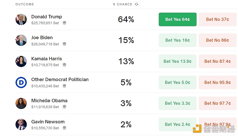Open Michelle Obama's profile picture

click(x=21, y=103)
